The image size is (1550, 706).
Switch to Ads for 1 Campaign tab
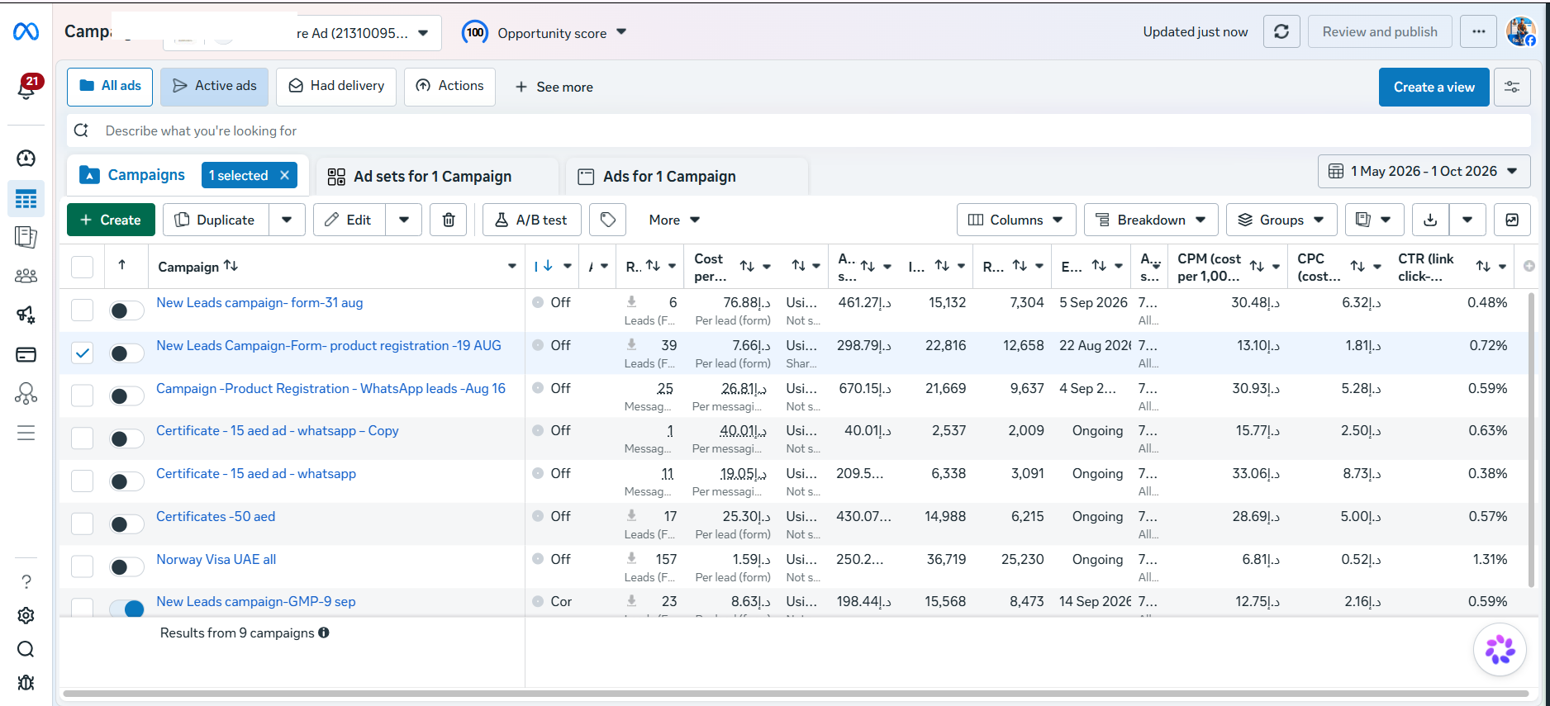point(686,176)
